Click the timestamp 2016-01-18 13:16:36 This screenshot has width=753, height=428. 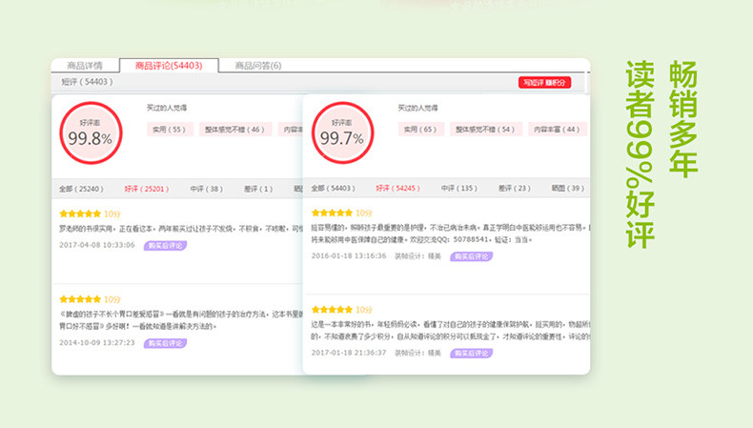point(349,255)
